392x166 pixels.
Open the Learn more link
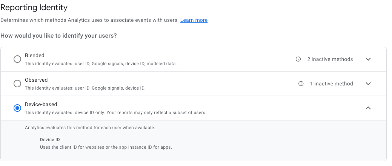point(194,20)
